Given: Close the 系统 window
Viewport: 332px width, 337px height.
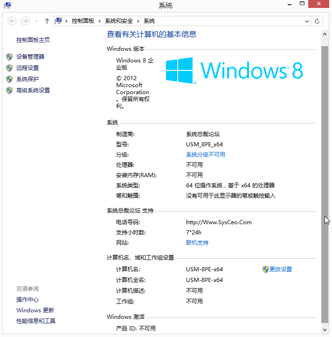Looking at the screenshot, I should (x=318, y=4).
